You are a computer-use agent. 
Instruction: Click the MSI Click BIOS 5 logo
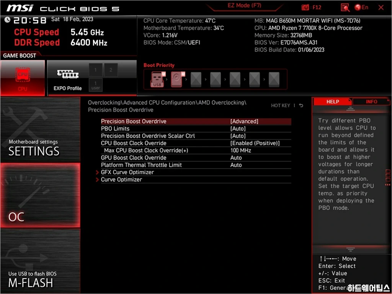click(63, 8)
